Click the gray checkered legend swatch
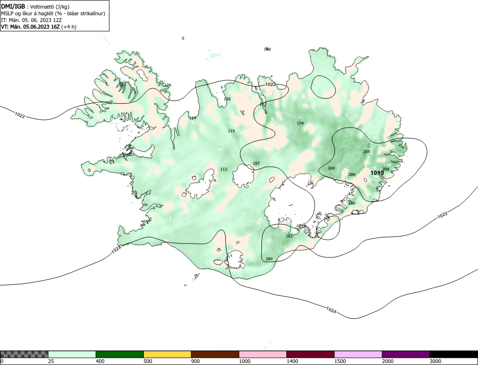Image resolution: width=478 pixels, height=365 pixels. [24, 354]
